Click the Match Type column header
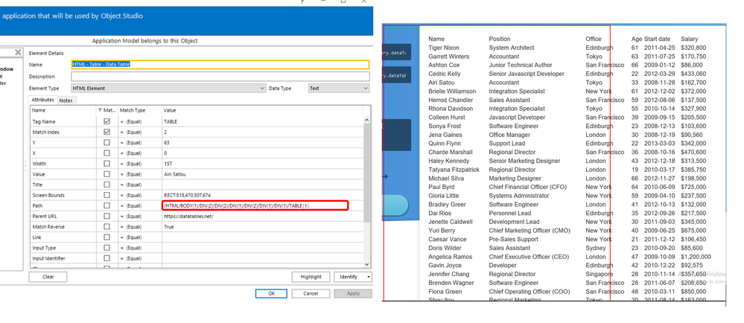The height and width of the screenshot is (323, 744). [139, 110]
